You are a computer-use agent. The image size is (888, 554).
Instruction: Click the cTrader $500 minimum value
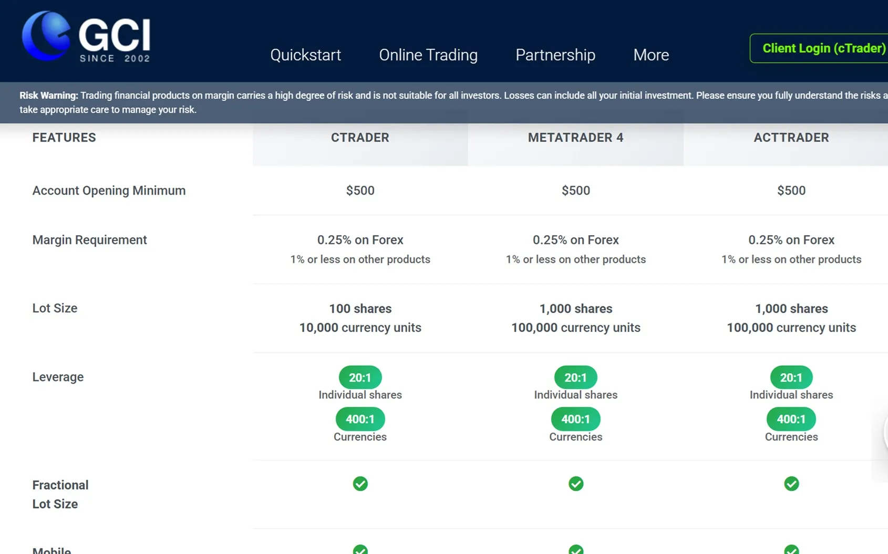click(x=360, y=191)
